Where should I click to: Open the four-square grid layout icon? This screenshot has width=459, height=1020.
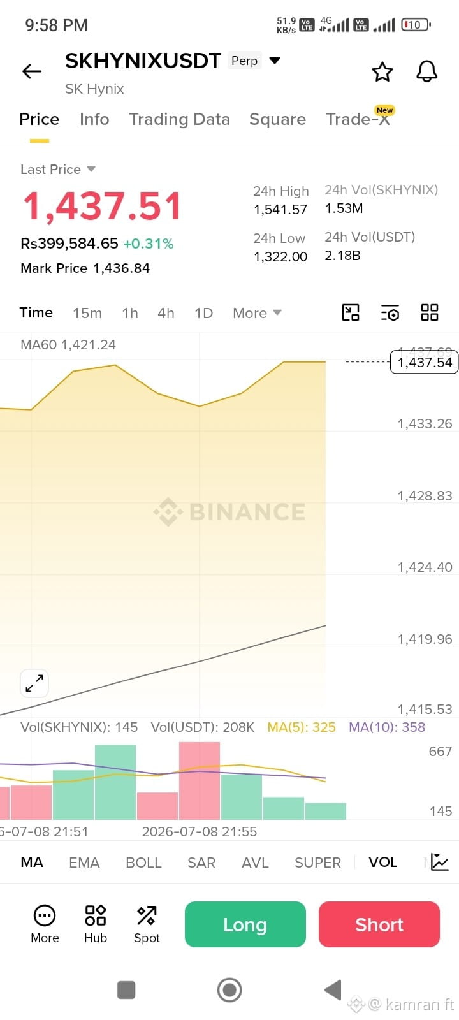430,312
